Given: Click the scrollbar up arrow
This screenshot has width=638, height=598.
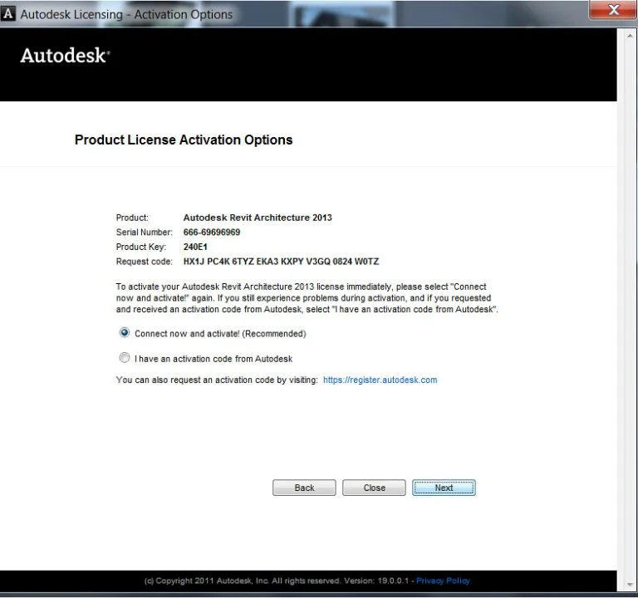Looking at the screenshot, I should 630,36.
